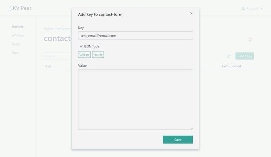The width and height of the screenshot is (271, 157).
Task: Click inside the Value text area
Action: coord(135,99)
